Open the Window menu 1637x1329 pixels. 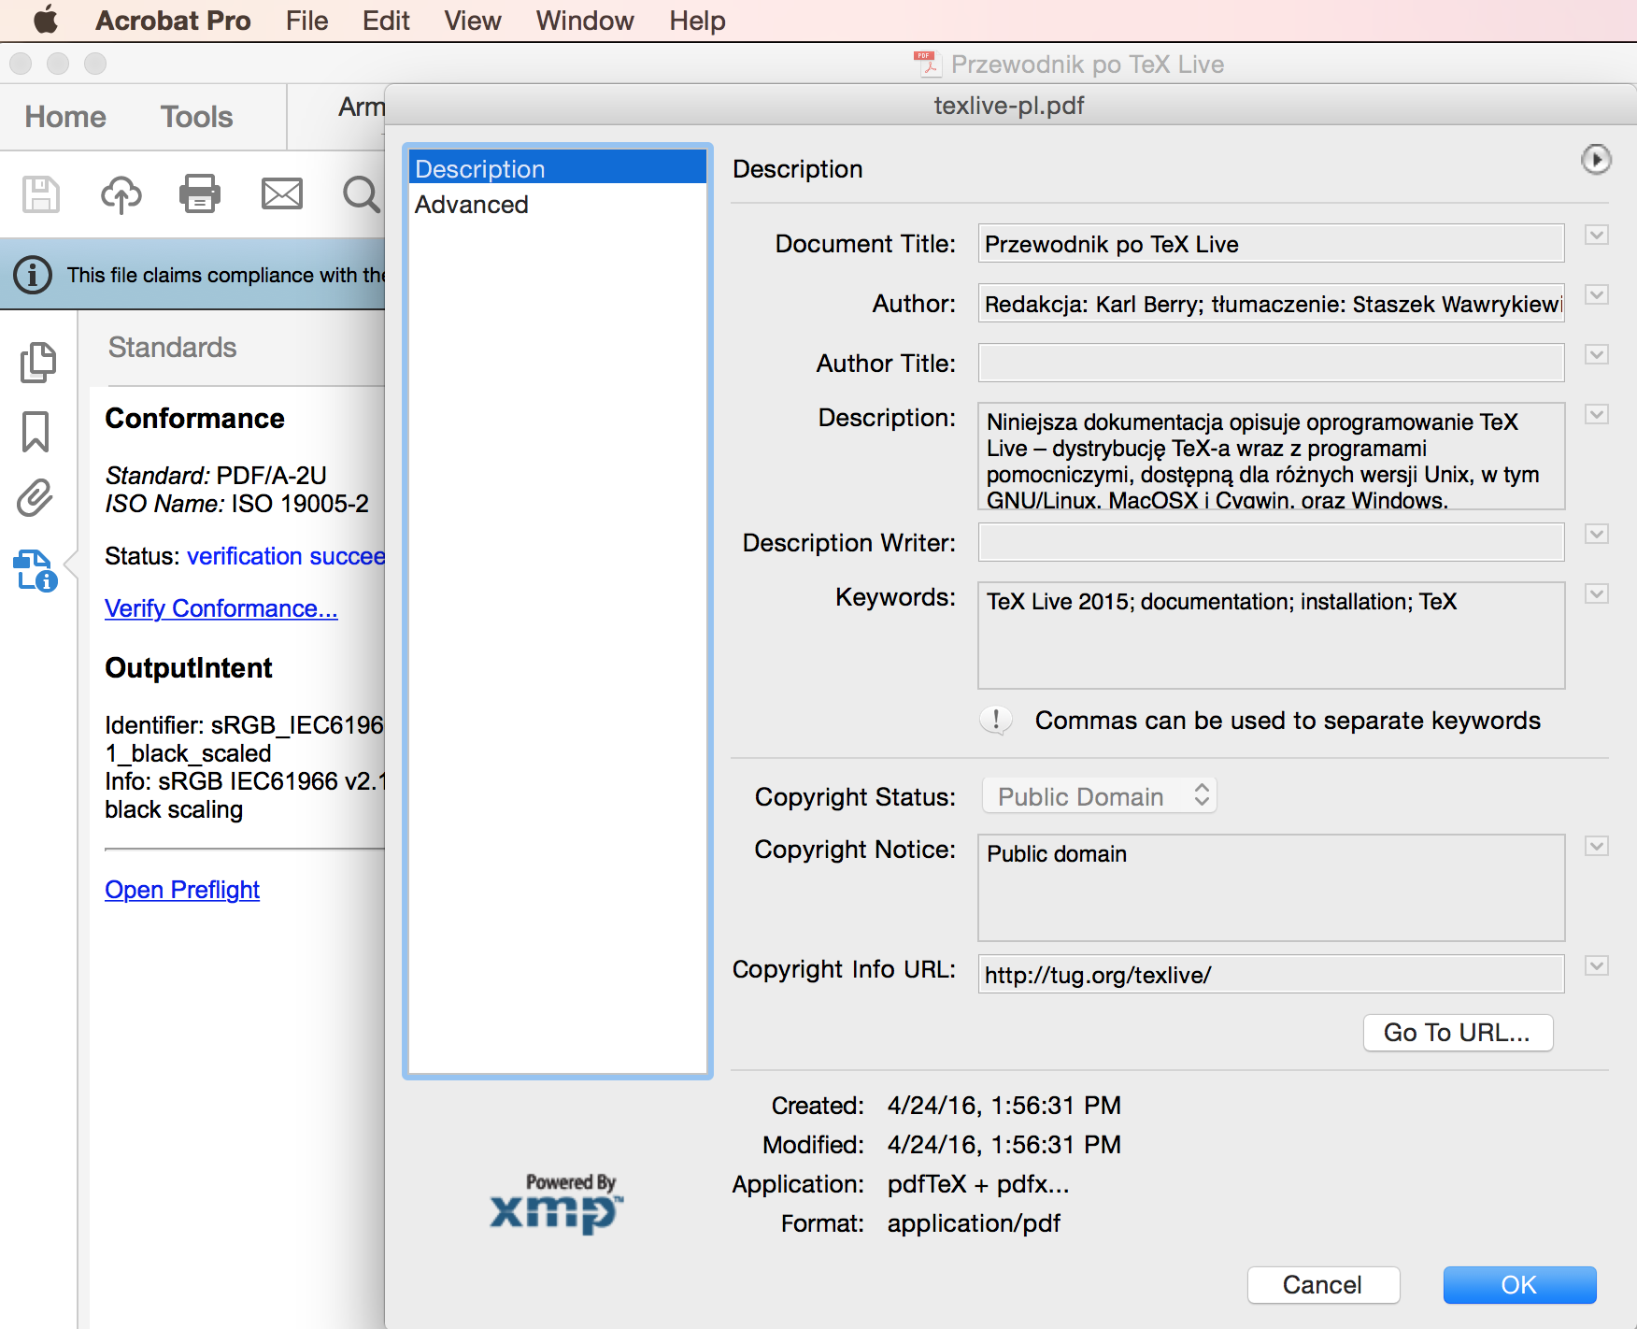click(584, 21)
